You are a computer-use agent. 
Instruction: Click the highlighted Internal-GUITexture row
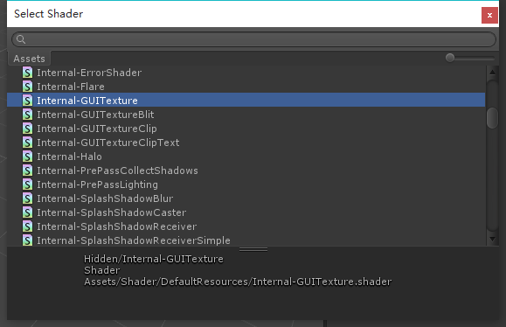click(x=246, y=101)
